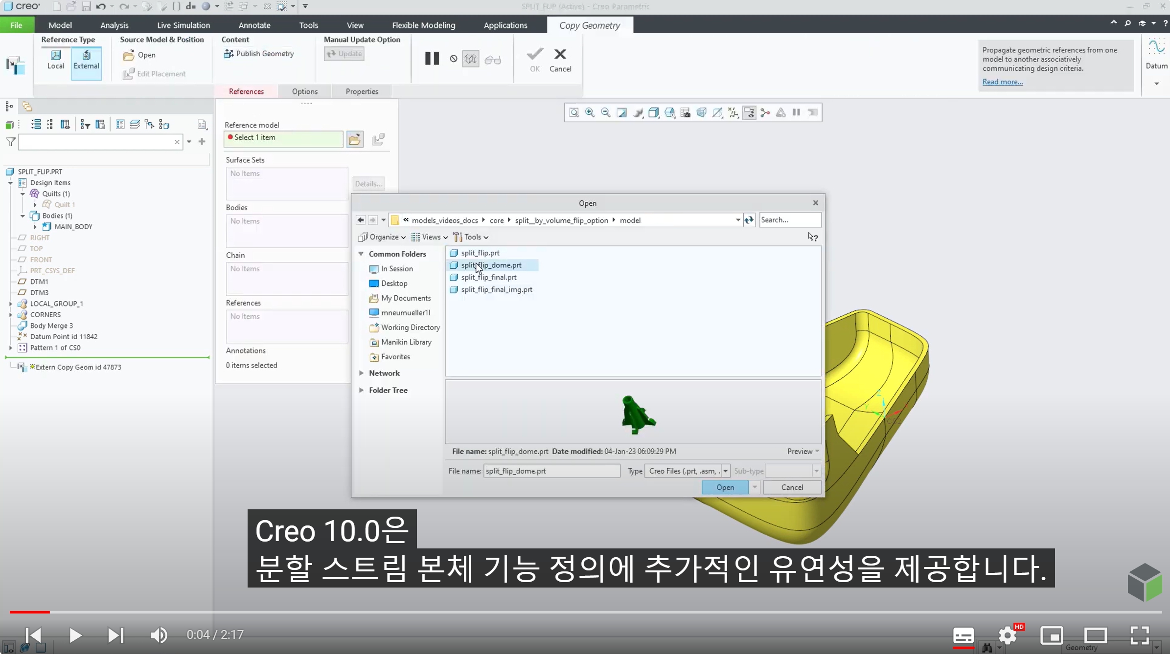Screen dimensions: 1170x654
Task: Toggle perspective view icon
Action: (x=701, y=113)
